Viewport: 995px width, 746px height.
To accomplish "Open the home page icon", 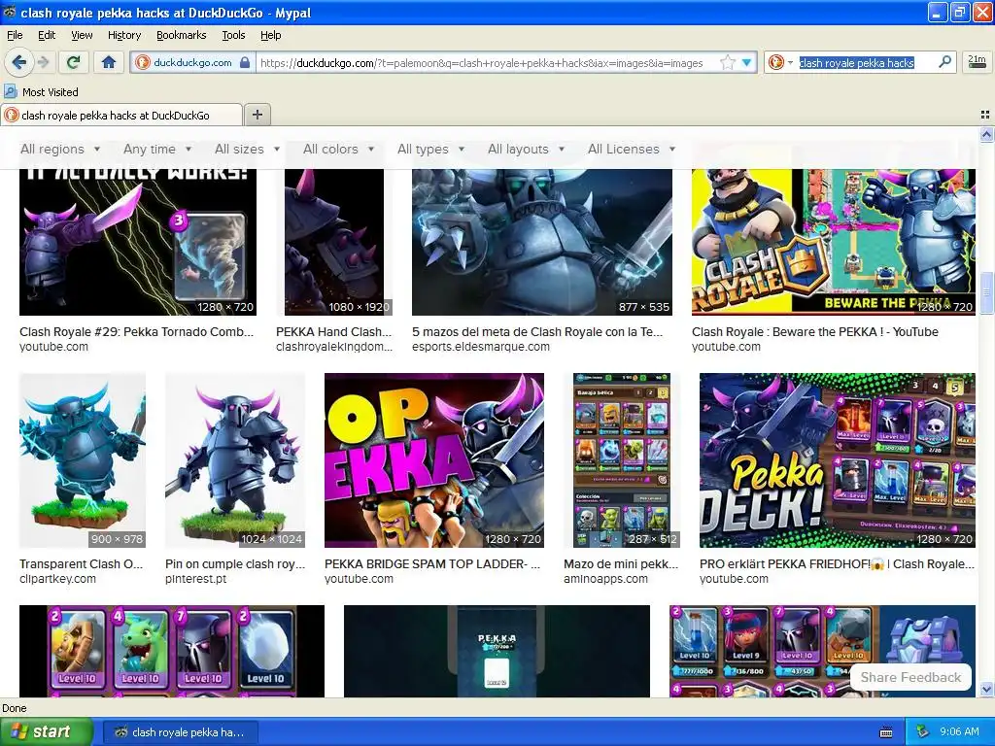I will (x=109, y=62).
